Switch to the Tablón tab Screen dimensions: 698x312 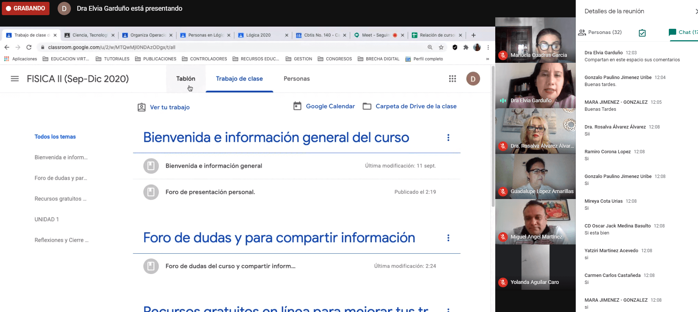tap(186, 79)
